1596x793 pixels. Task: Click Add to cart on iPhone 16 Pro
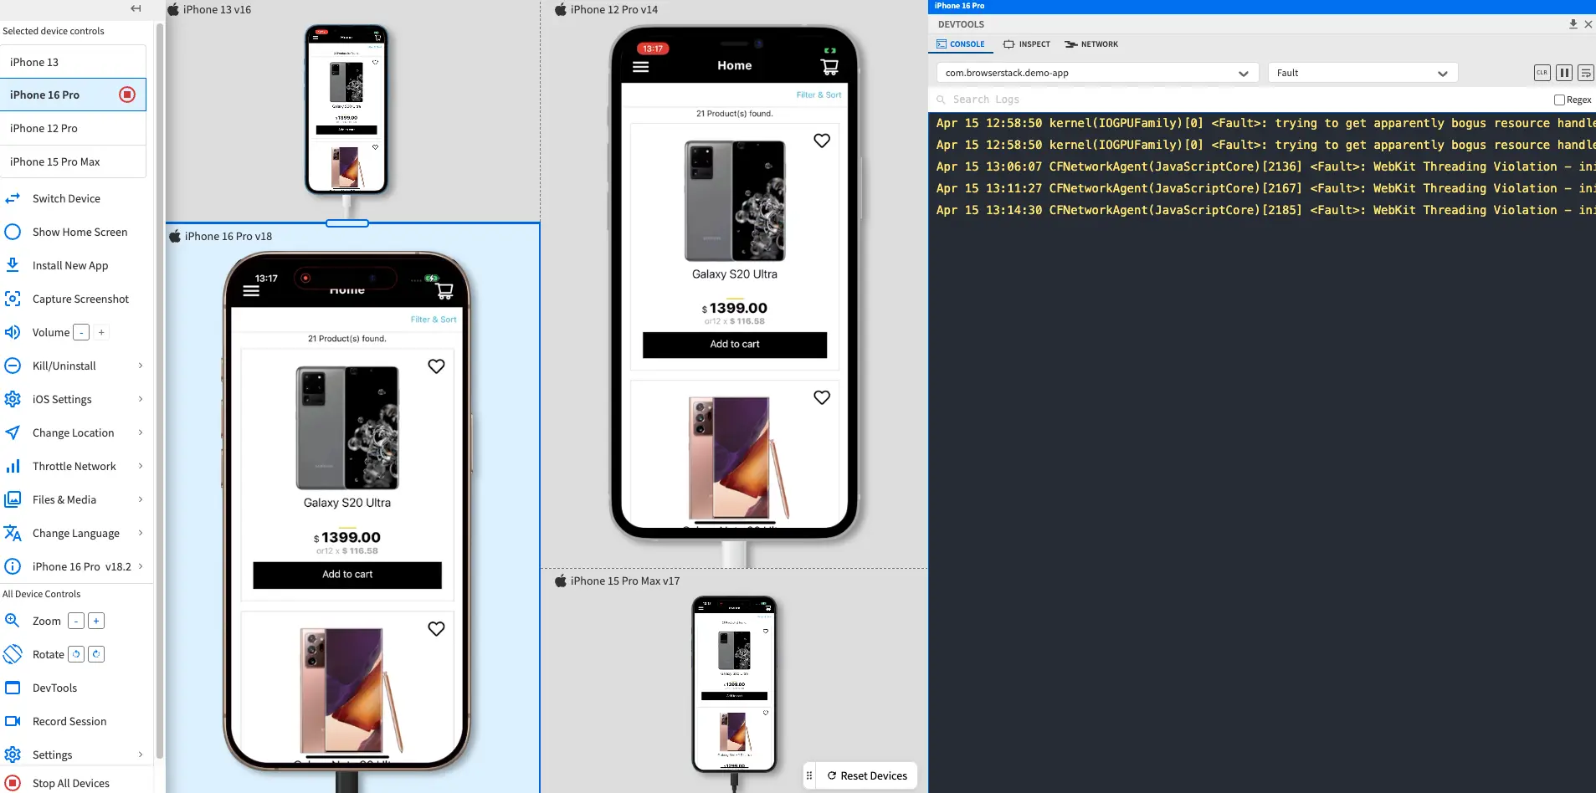tap(347, 575)
